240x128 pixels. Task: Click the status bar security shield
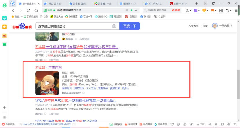click(172, 124)
